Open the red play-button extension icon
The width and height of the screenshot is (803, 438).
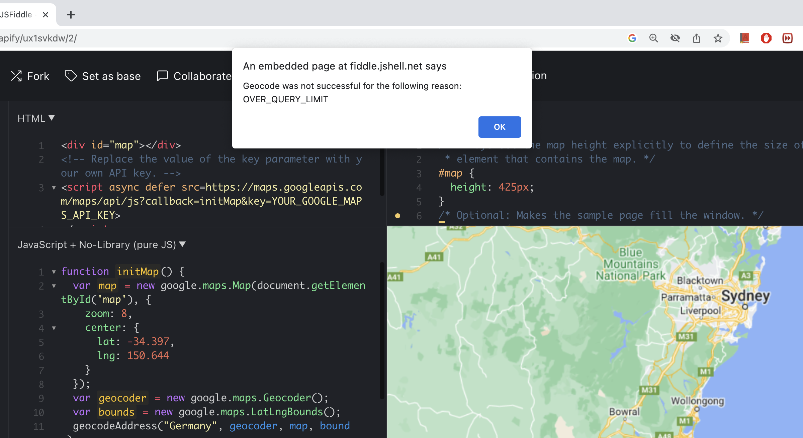(x=787, y=38)
